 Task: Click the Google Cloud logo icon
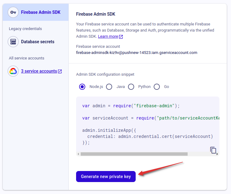click(13, 71)
